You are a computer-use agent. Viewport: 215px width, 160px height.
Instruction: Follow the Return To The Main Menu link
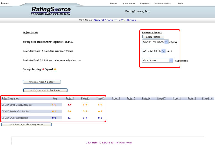[x=109, y=142]
